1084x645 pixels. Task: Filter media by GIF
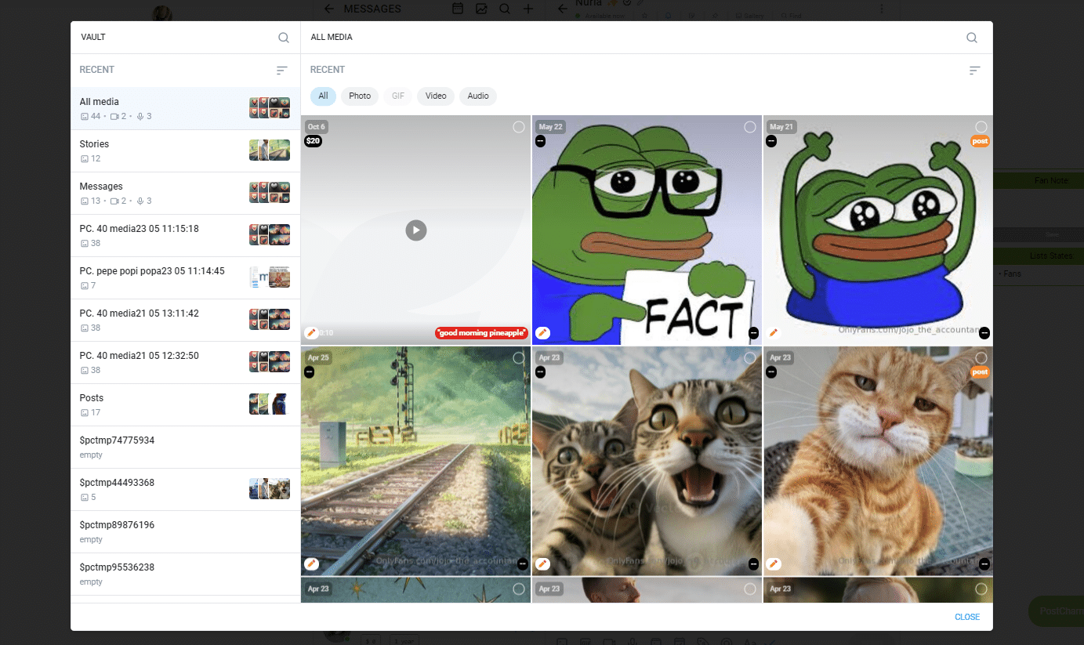398,96
